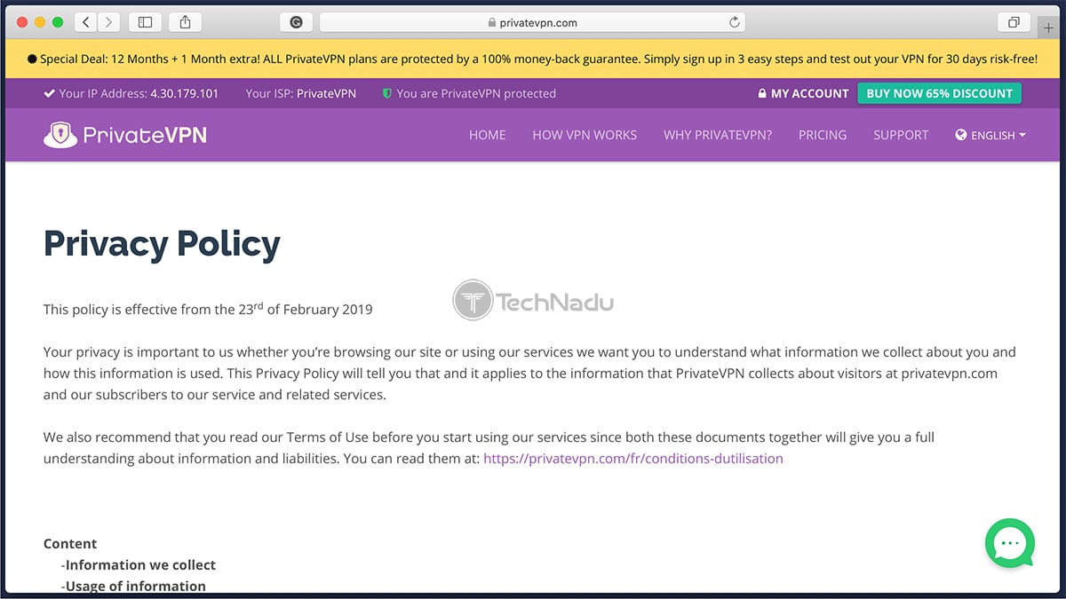1066x599 pixels.
Task: Go to How VPN Works page
Action: click(585, 135)
